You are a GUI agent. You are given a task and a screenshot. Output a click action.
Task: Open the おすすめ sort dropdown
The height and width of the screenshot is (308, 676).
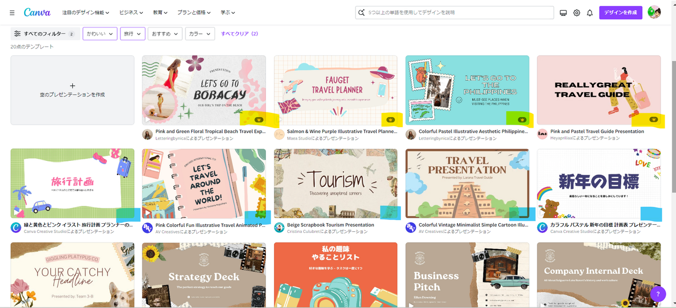click(x=165, y=33)
